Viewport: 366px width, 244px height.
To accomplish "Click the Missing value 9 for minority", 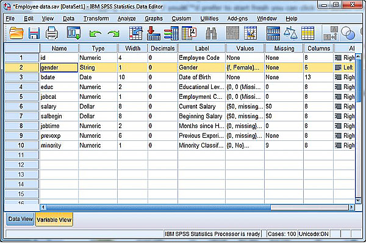I will coord(284,145).
